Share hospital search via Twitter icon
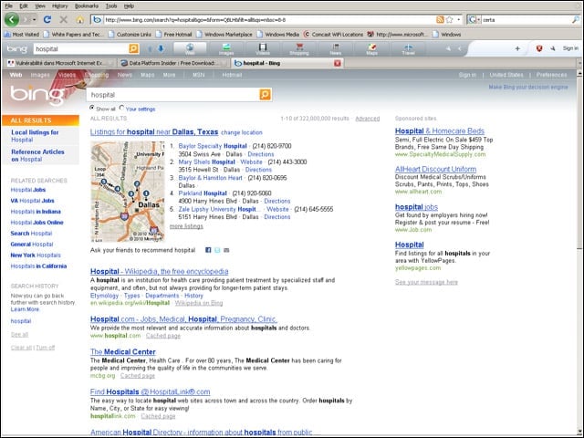The image size is (584, 438). click(x=217, y=250)
